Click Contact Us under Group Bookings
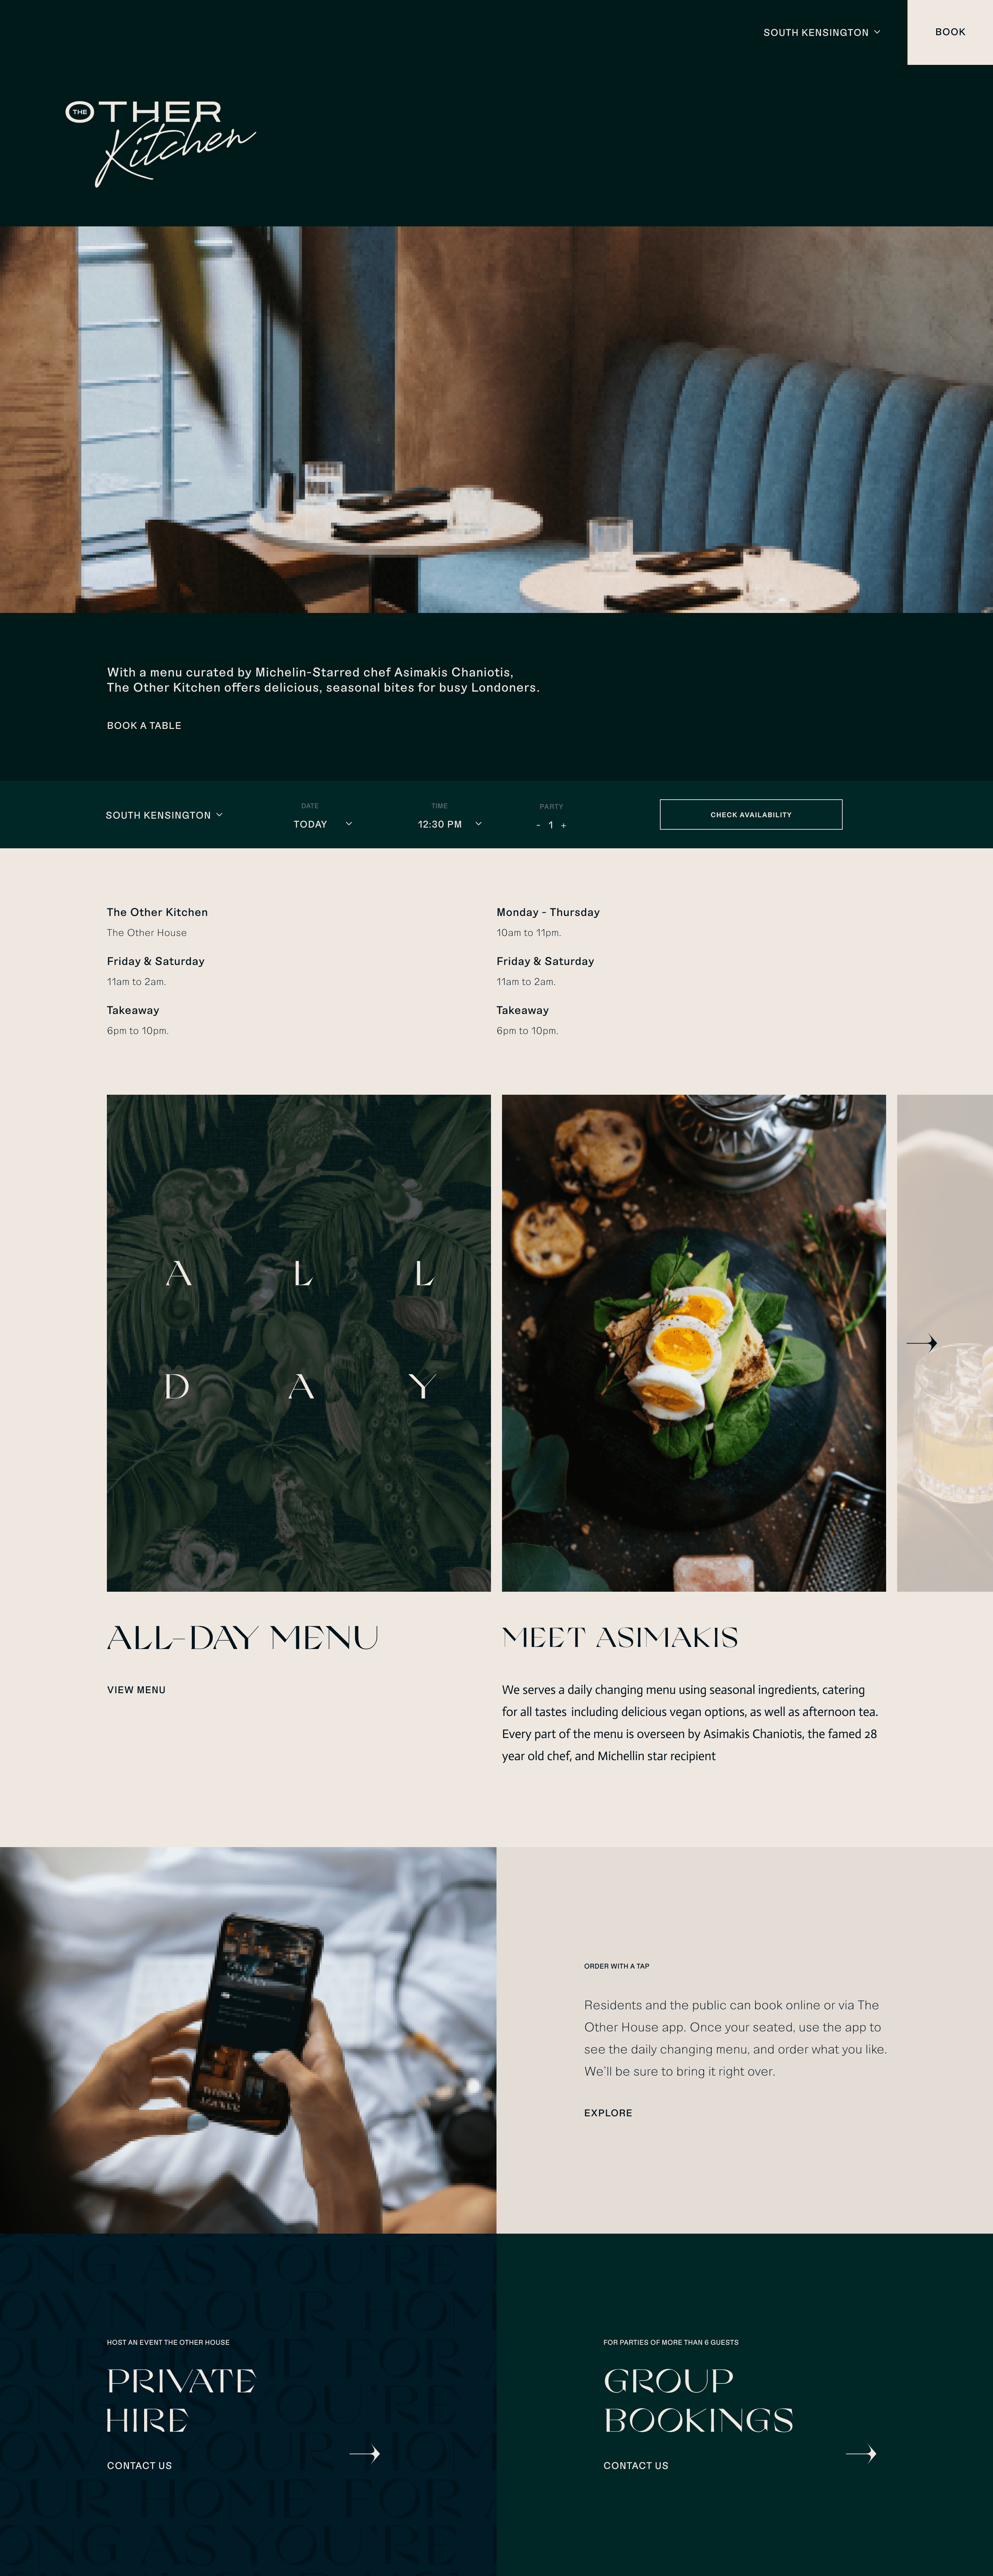Screen dimensions: 993x2576 (x=635, y=2465)
